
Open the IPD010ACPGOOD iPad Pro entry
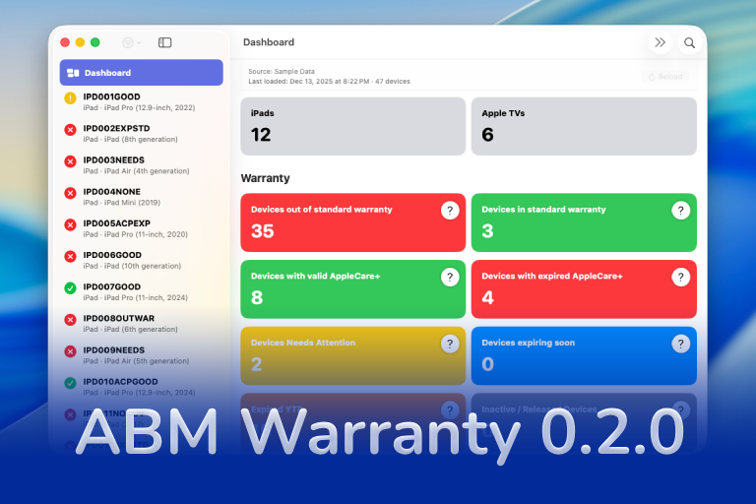coord(142,387)
